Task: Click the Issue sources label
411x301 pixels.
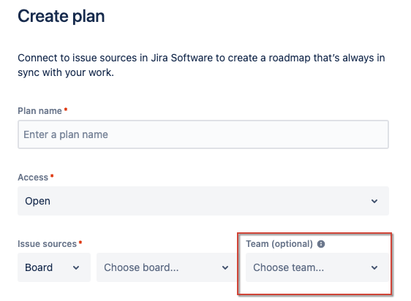Action: 48,244
